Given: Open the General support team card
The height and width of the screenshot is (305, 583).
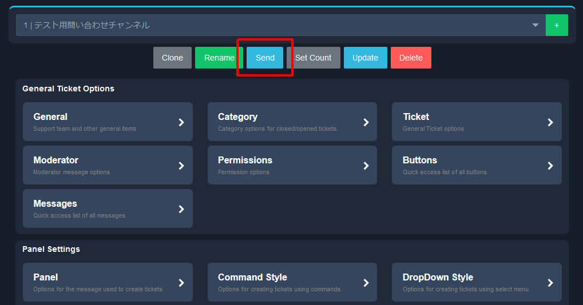Looking at the screenshot, I should click(x=108, y=122).
